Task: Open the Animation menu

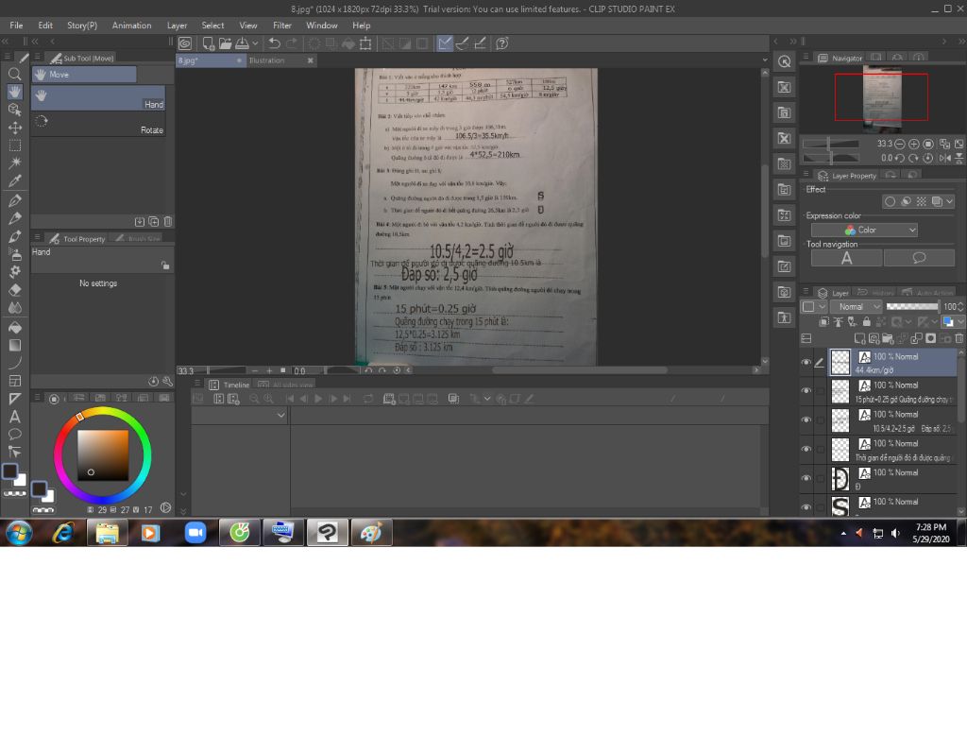Action: pyautogui.click(x=132, y=26)
